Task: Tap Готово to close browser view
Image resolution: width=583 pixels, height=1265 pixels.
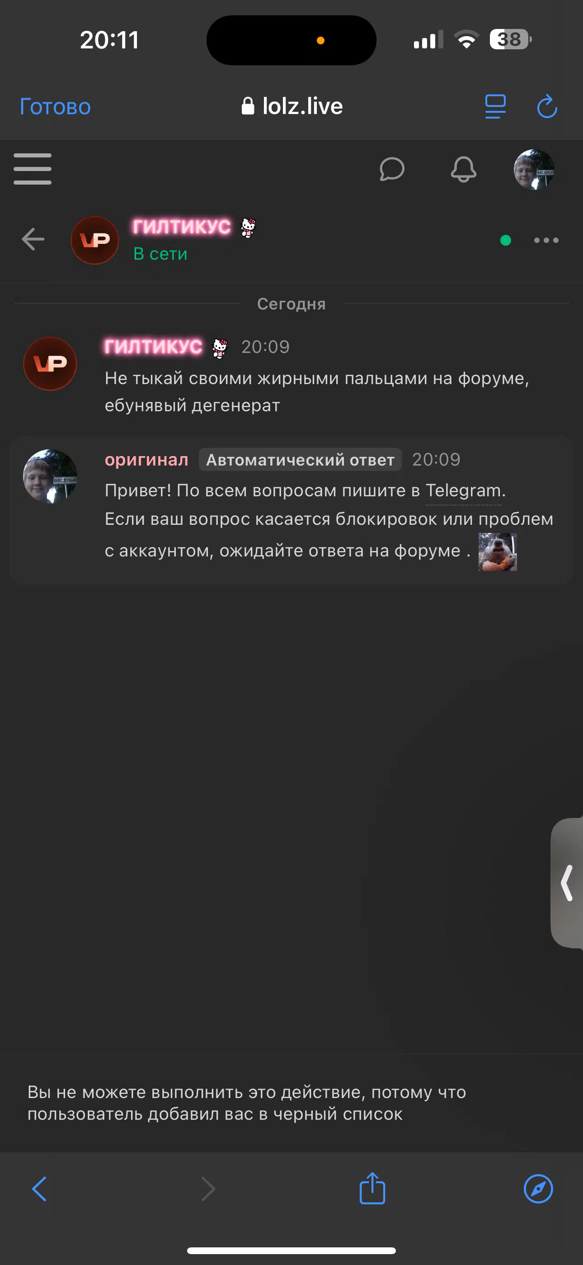Action: 56,107
